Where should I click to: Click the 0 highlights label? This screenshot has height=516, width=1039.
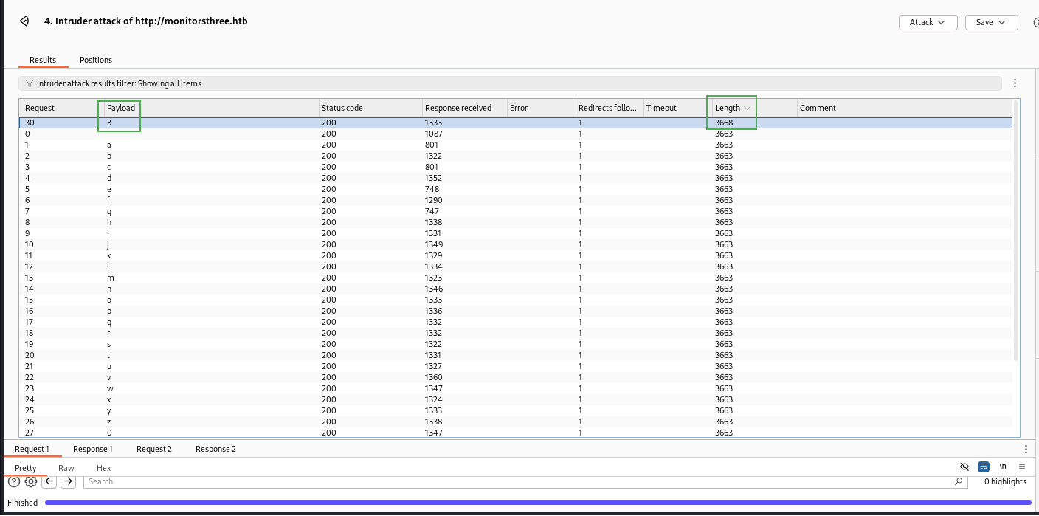coord(1005,481)
